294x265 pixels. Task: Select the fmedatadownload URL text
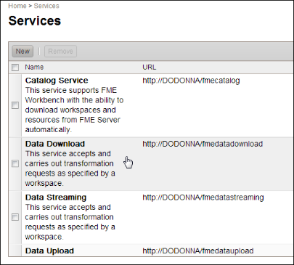203,144
